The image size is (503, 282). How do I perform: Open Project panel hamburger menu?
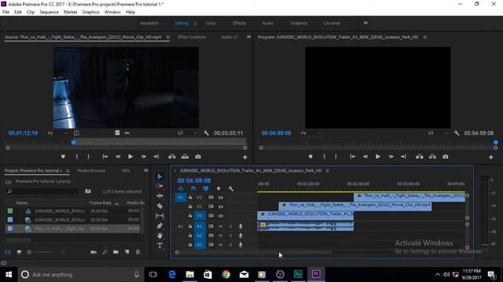point(68,171)
